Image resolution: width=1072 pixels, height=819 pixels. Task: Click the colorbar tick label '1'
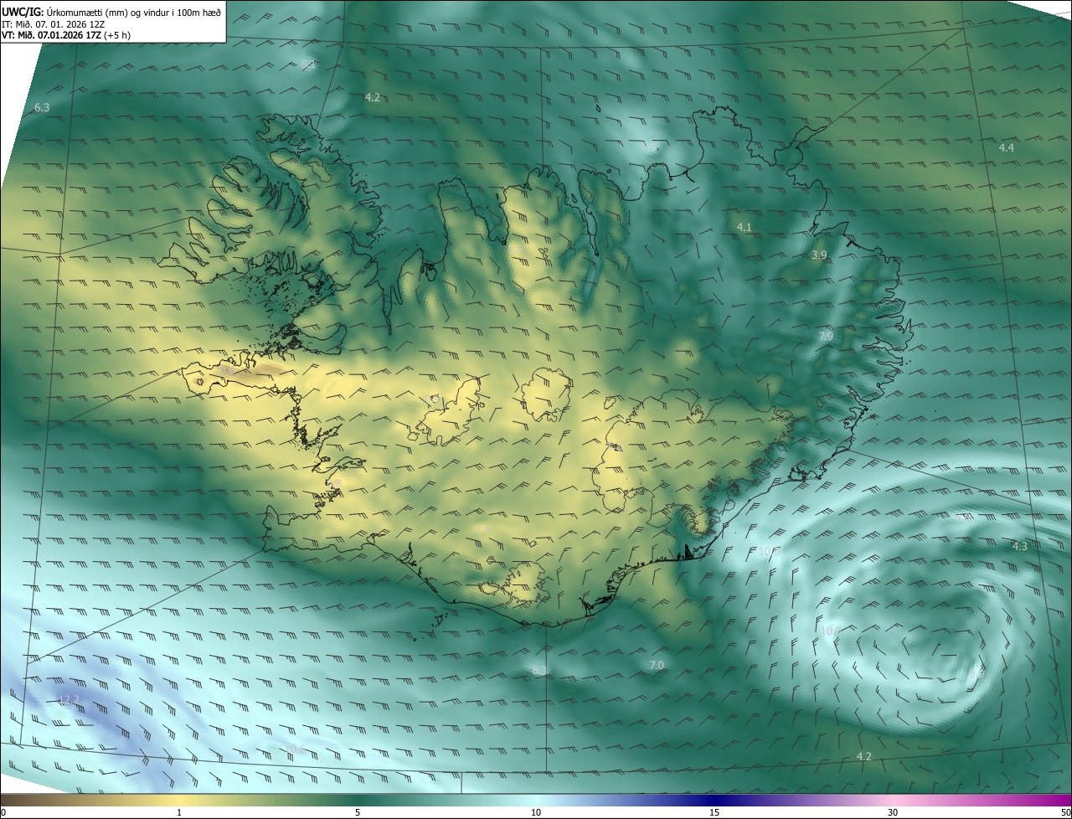point(179,812)
